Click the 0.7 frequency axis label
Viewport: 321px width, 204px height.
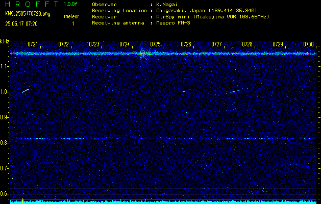click(x=4, y=168)
